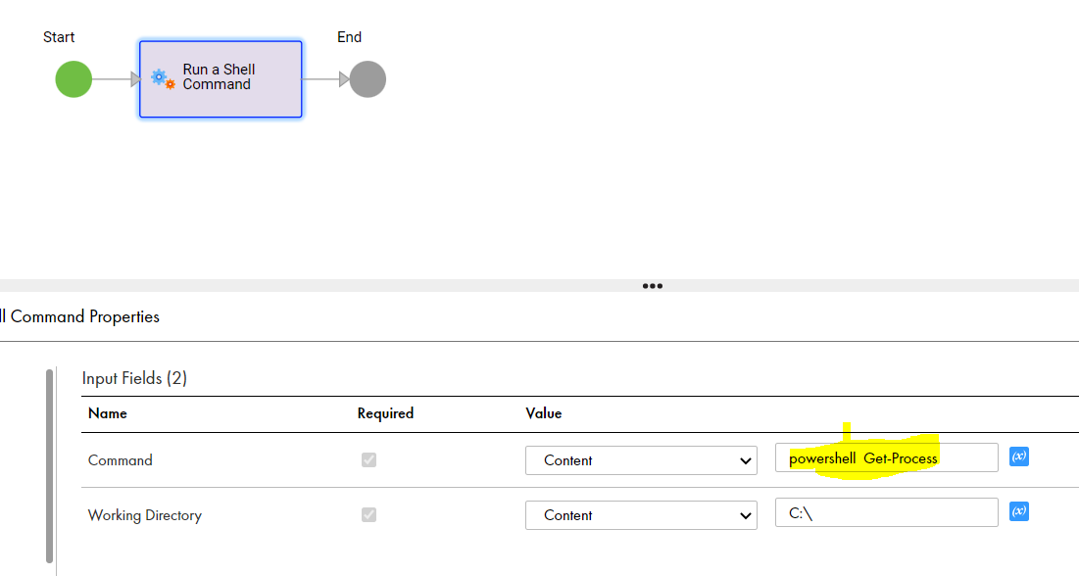The width and height of the screenshot is (1079, 576).
Task: Toggle the Required checkbox for Command
Action: pyautogui.click(x=368, y=459)
